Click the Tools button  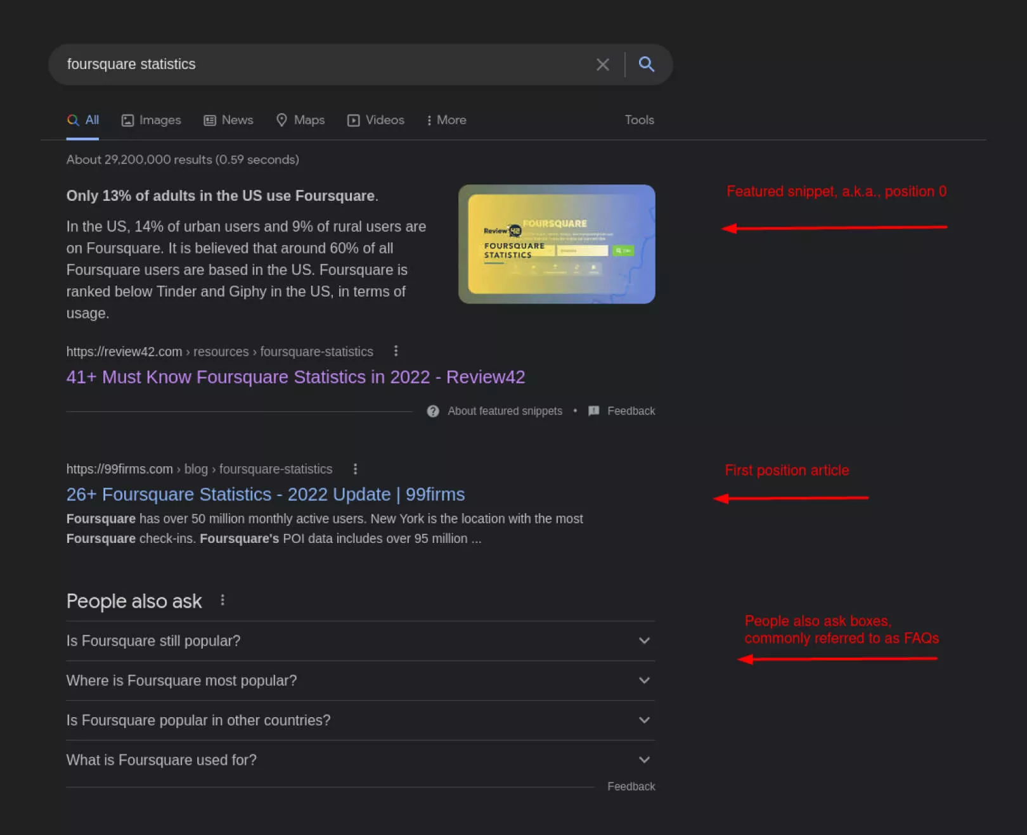pos(639,120)
